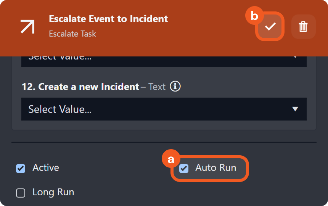The width and height of the screenshot is (328, 206).
Task: Click the "Auto Run" label text
Action: [215, 168]
